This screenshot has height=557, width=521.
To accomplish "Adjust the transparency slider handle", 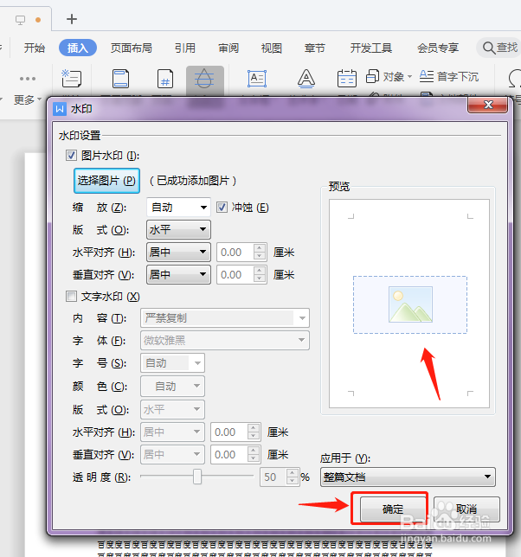I will point(197,477).
